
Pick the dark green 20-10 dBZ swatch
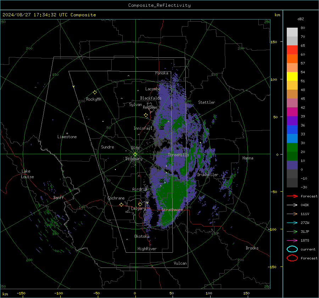(292, 156)
